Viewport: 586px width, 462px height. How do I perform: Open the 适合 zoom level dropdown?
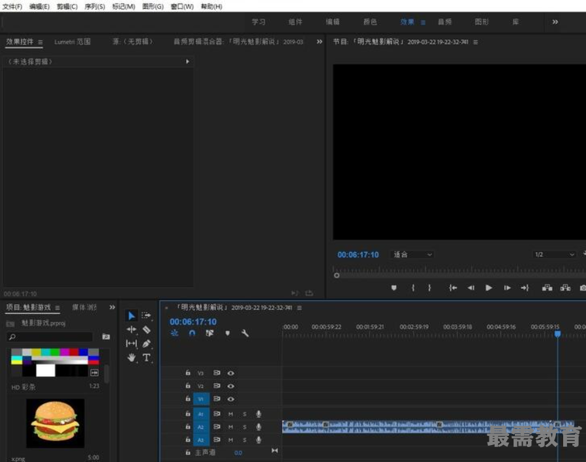[412, 254]
